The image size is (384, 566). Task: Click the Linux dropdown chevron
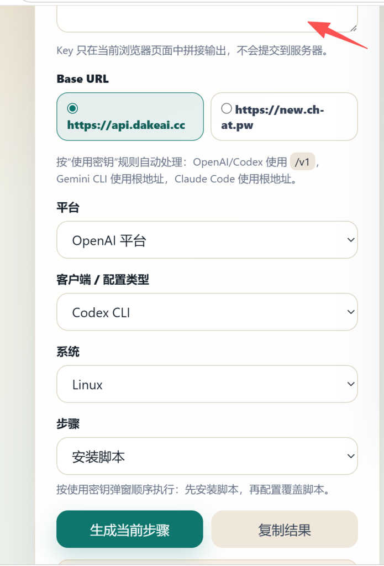tap(350, 384)
